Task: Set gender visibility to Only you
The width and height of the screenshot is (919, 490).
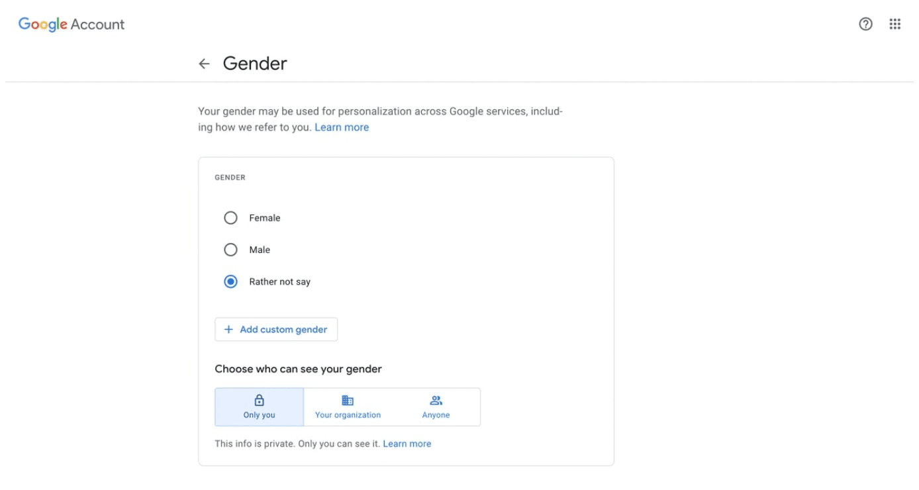Action: click(259, 407)
